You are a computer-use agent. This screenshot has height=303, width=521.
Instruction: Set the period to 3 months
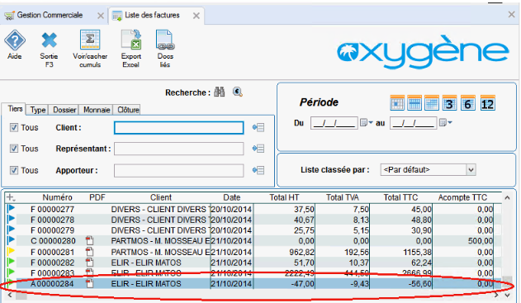(449, 104)
